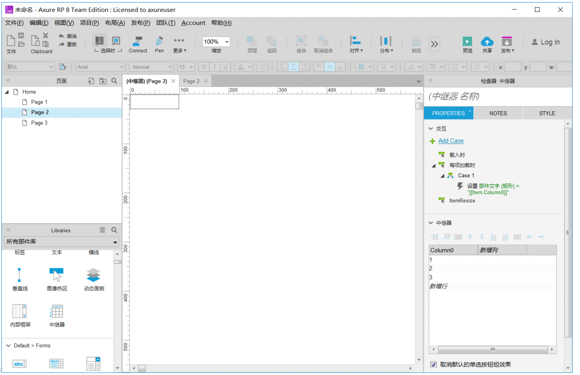Click the Add Folder icon in Pages
This screenshot has width=580, height=375.
103,81
